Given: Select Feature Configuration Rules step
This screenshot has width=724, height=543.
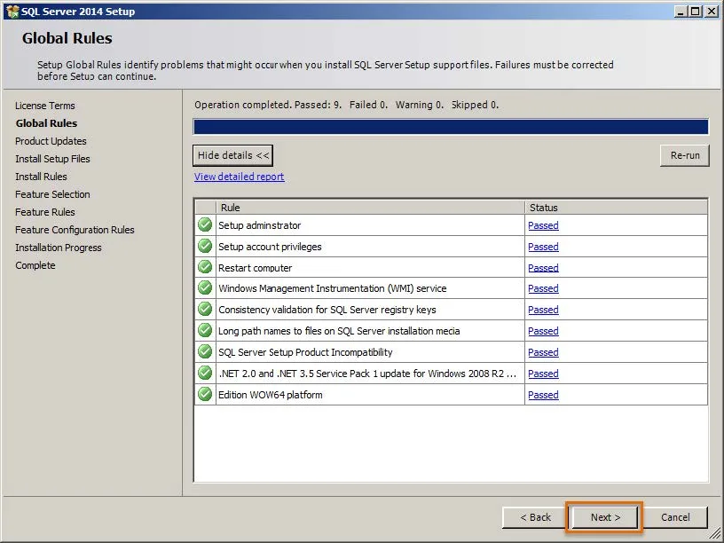Looking at the screenshot, I should click(x=75, y=230).
